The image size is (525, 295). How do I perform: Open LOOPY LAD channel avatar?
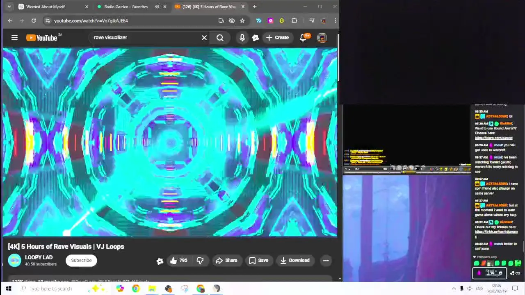pyautogui.click(x=14, y=261)
